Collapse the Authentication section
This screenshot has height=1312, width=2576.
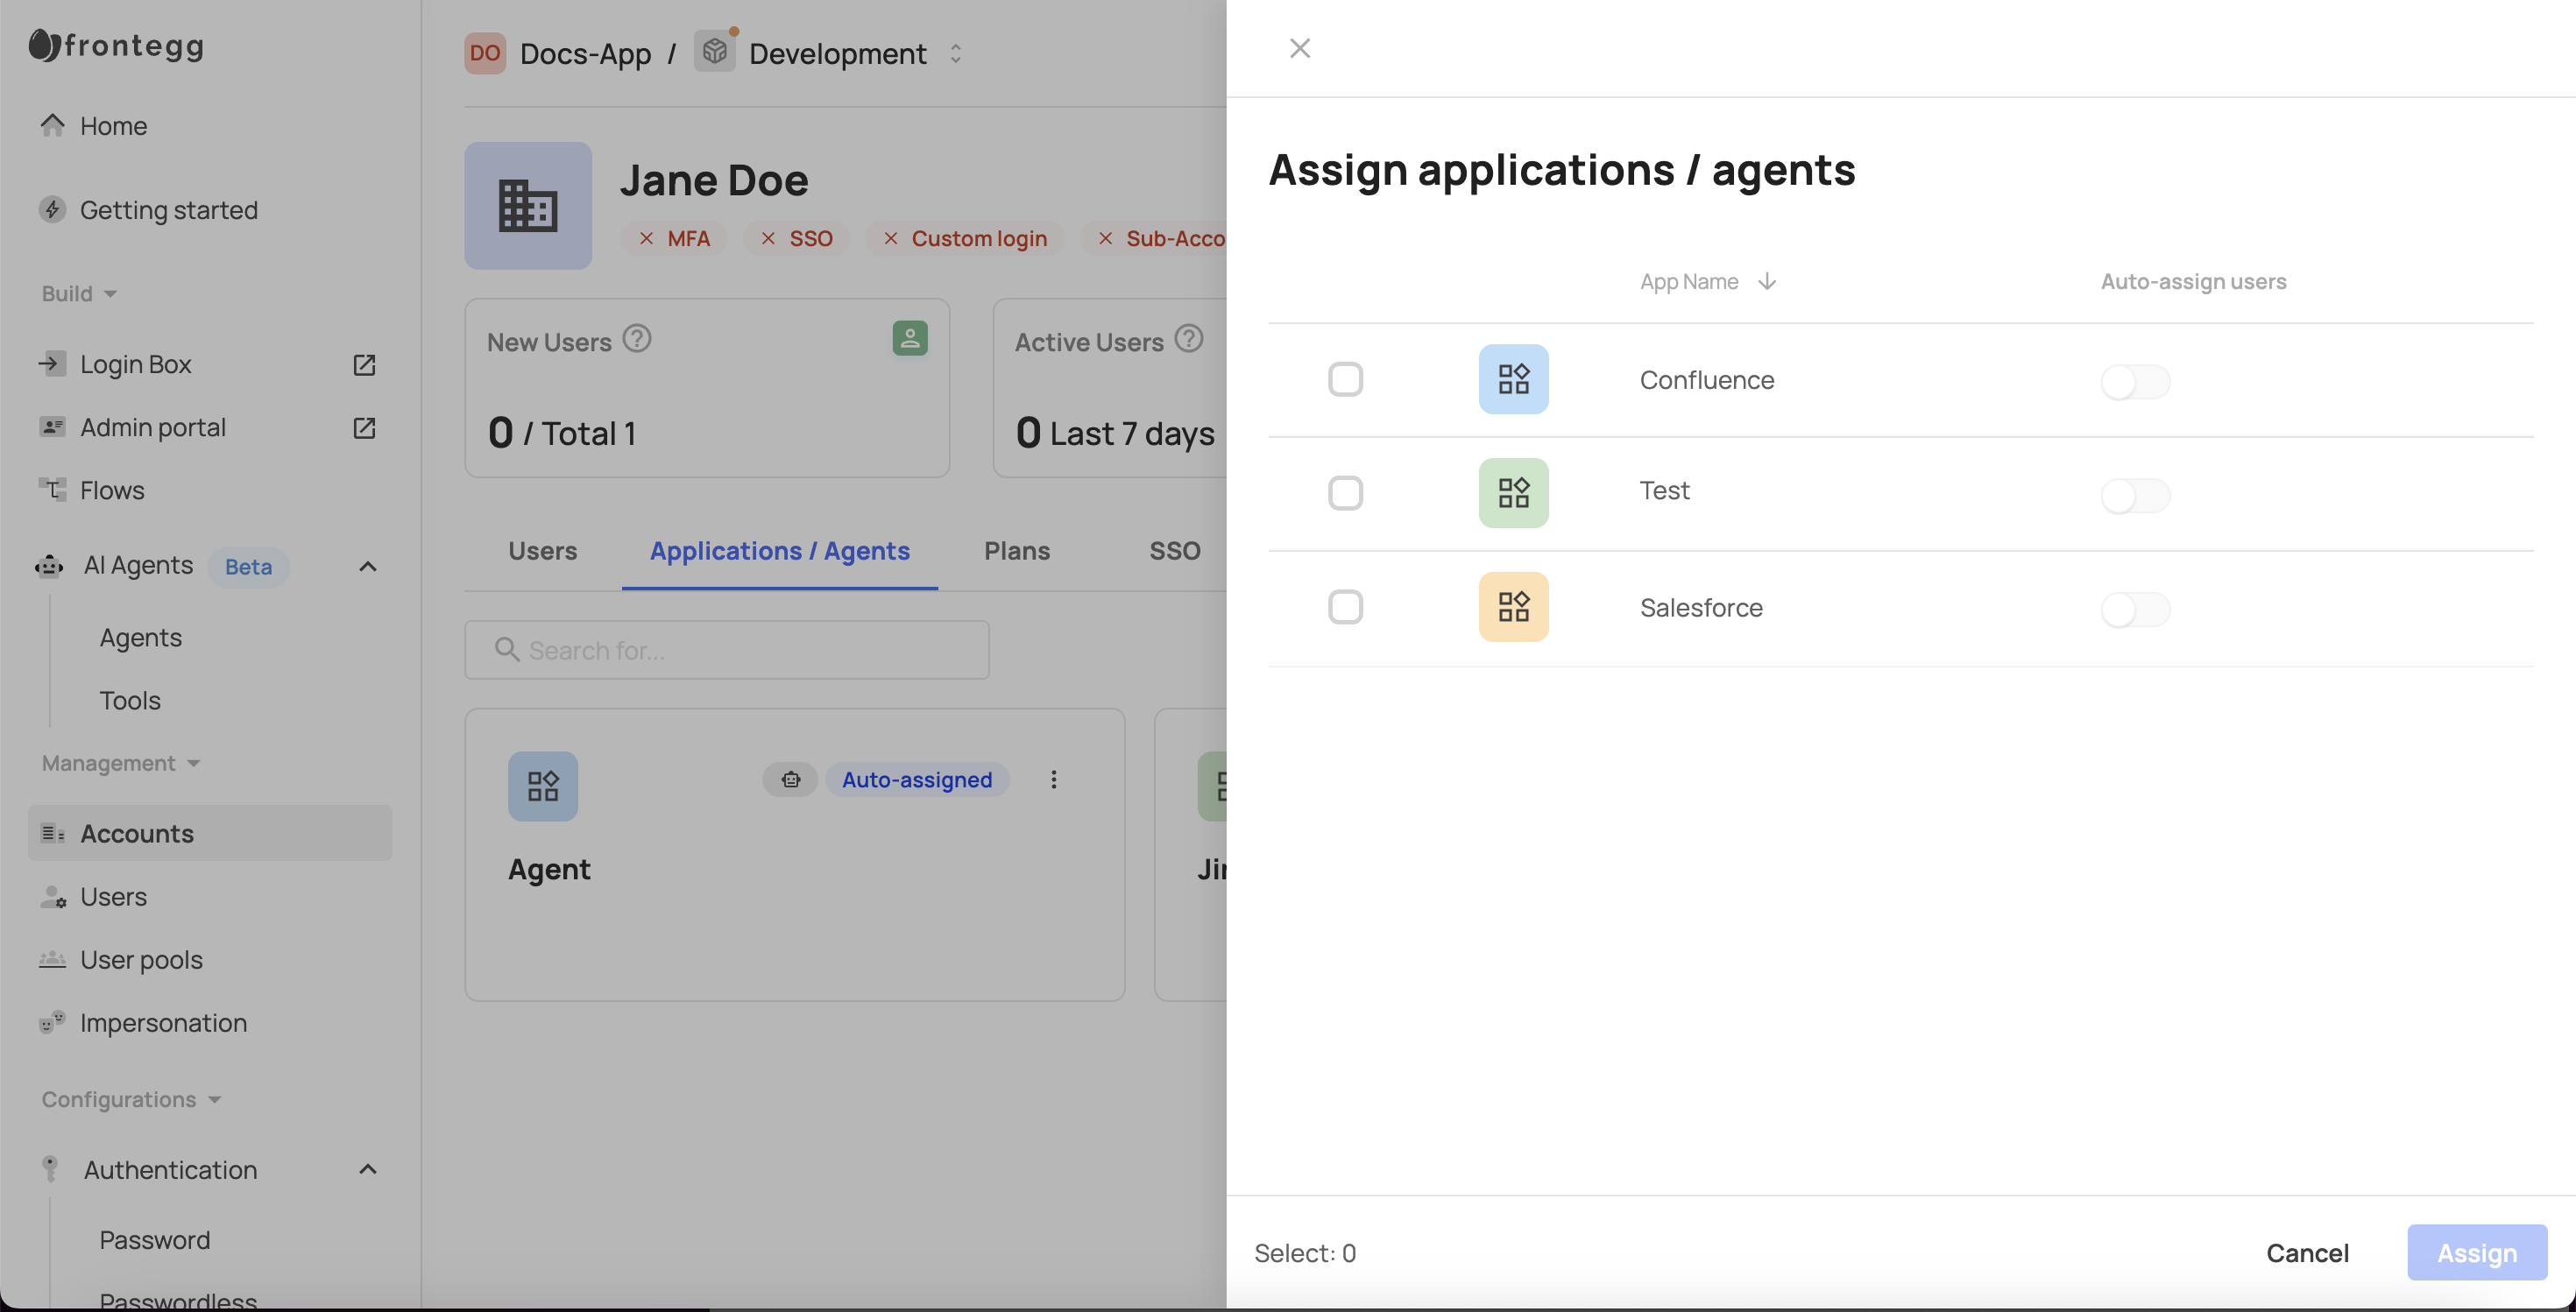click(367, 1169)
